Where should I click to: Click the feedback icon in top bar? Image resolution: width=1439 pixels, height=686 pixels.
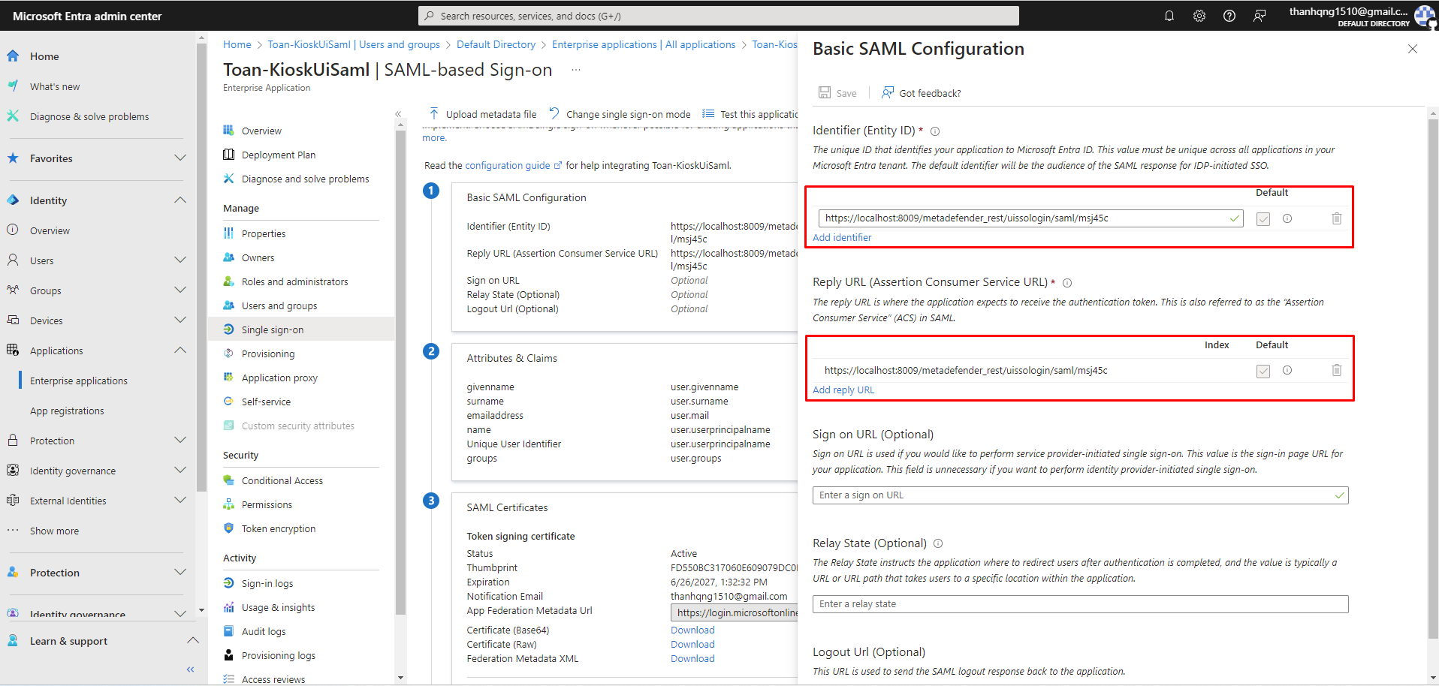pyautogui.click(x=1260, y=16)
